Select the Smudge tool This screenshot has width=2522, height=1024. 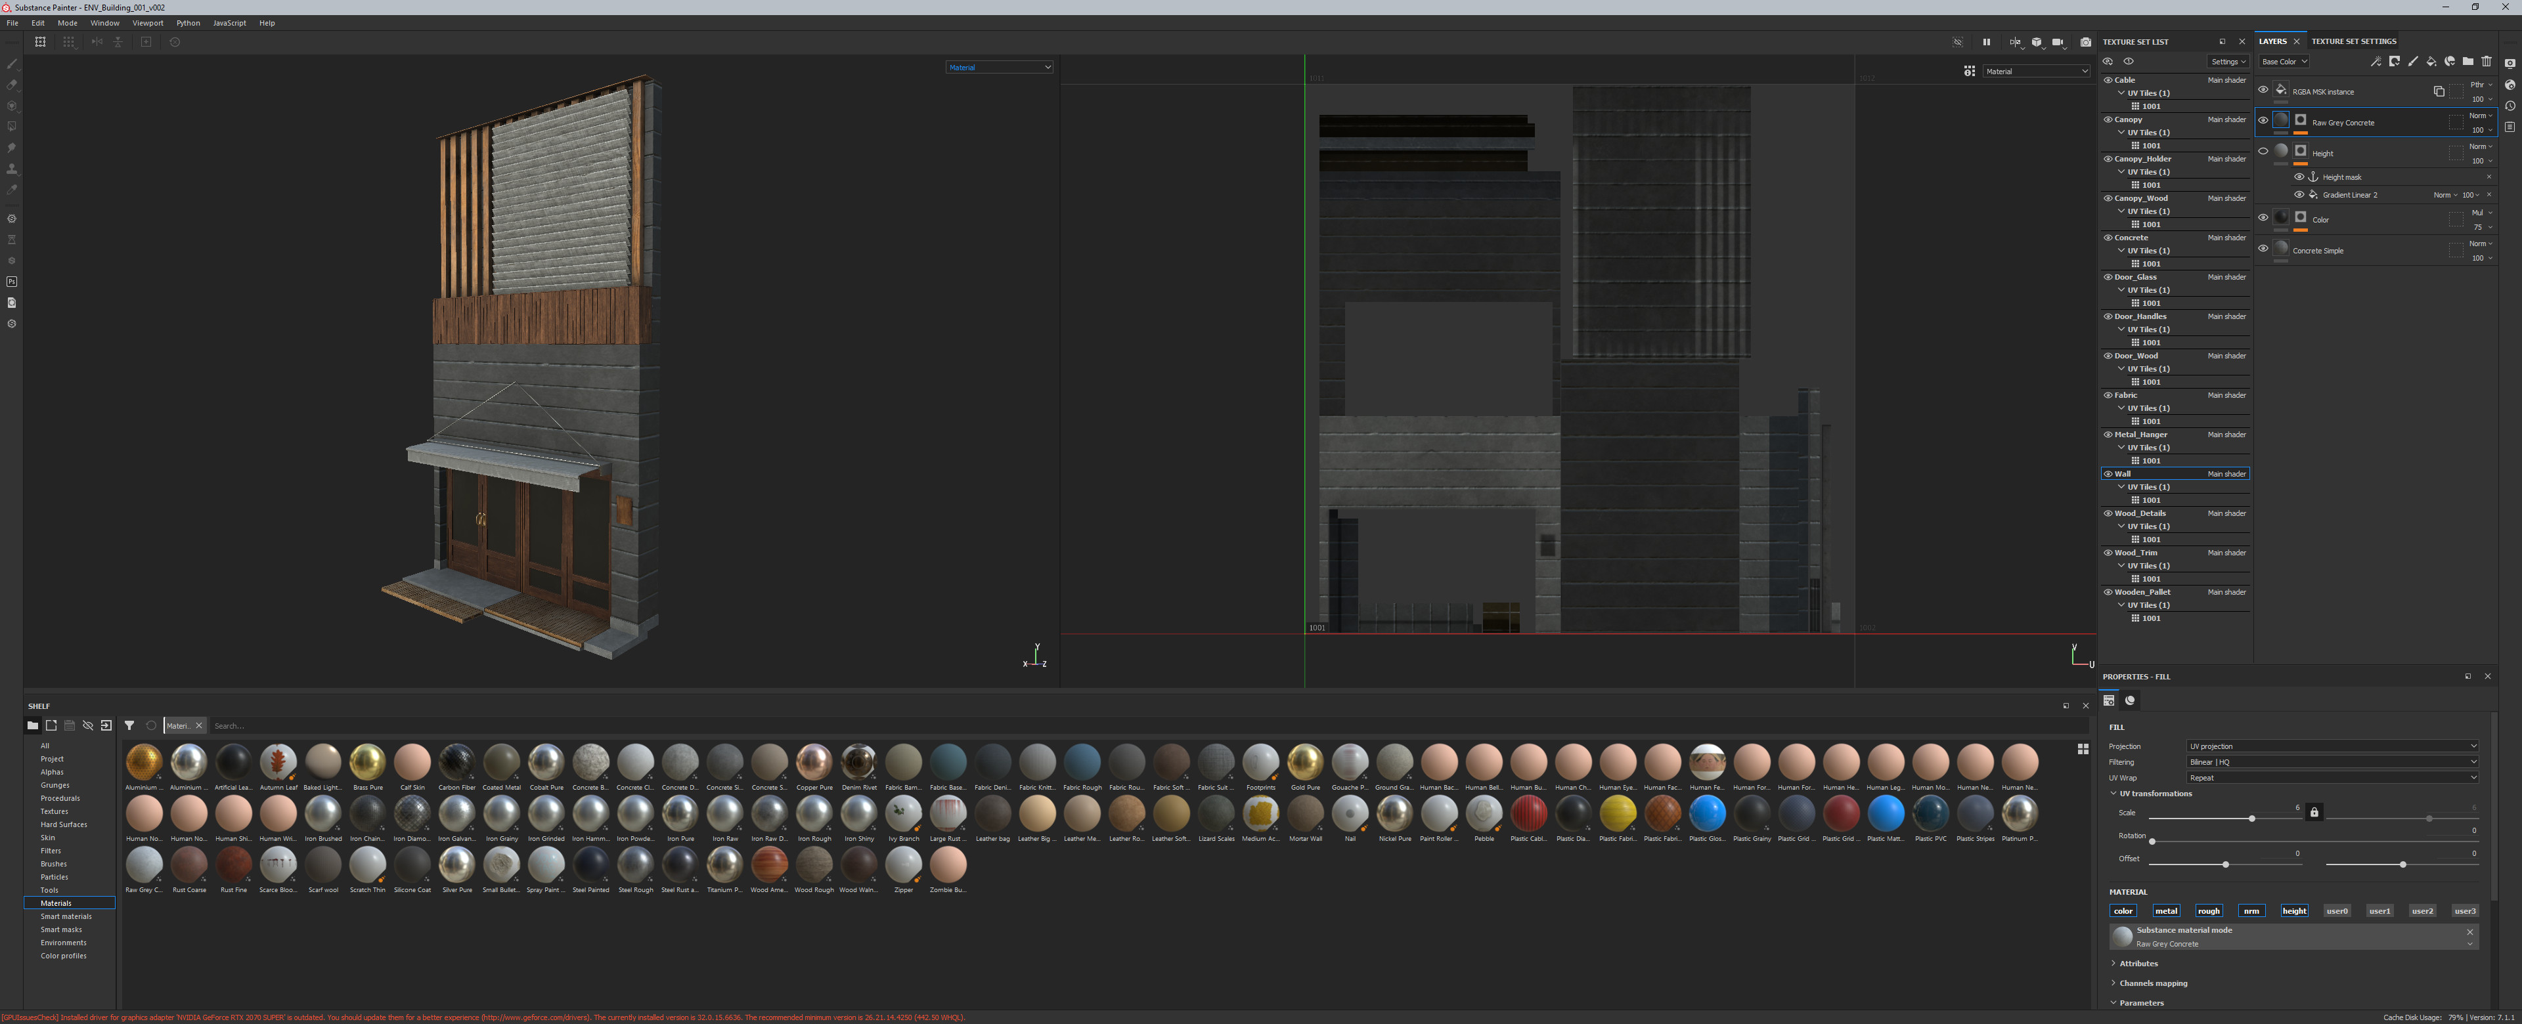point(12,148)
